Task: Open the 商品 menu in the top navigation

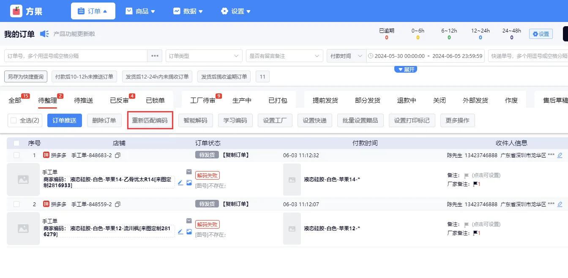Action: click(x=141, y=11)
